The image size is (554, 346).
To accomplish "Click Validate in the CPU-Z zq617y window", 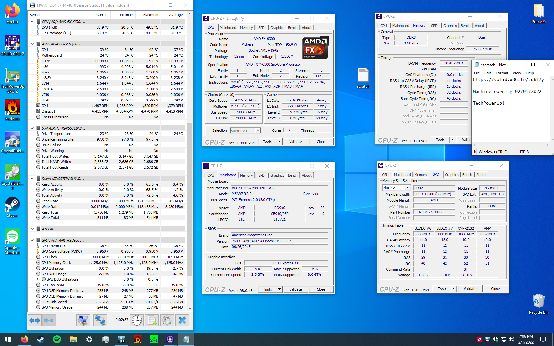I will [295, 142].
